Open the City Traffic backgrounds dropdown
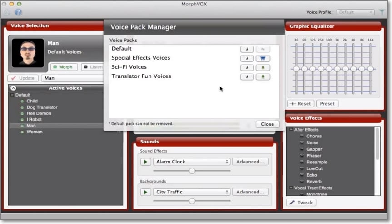 pos(192,192)
